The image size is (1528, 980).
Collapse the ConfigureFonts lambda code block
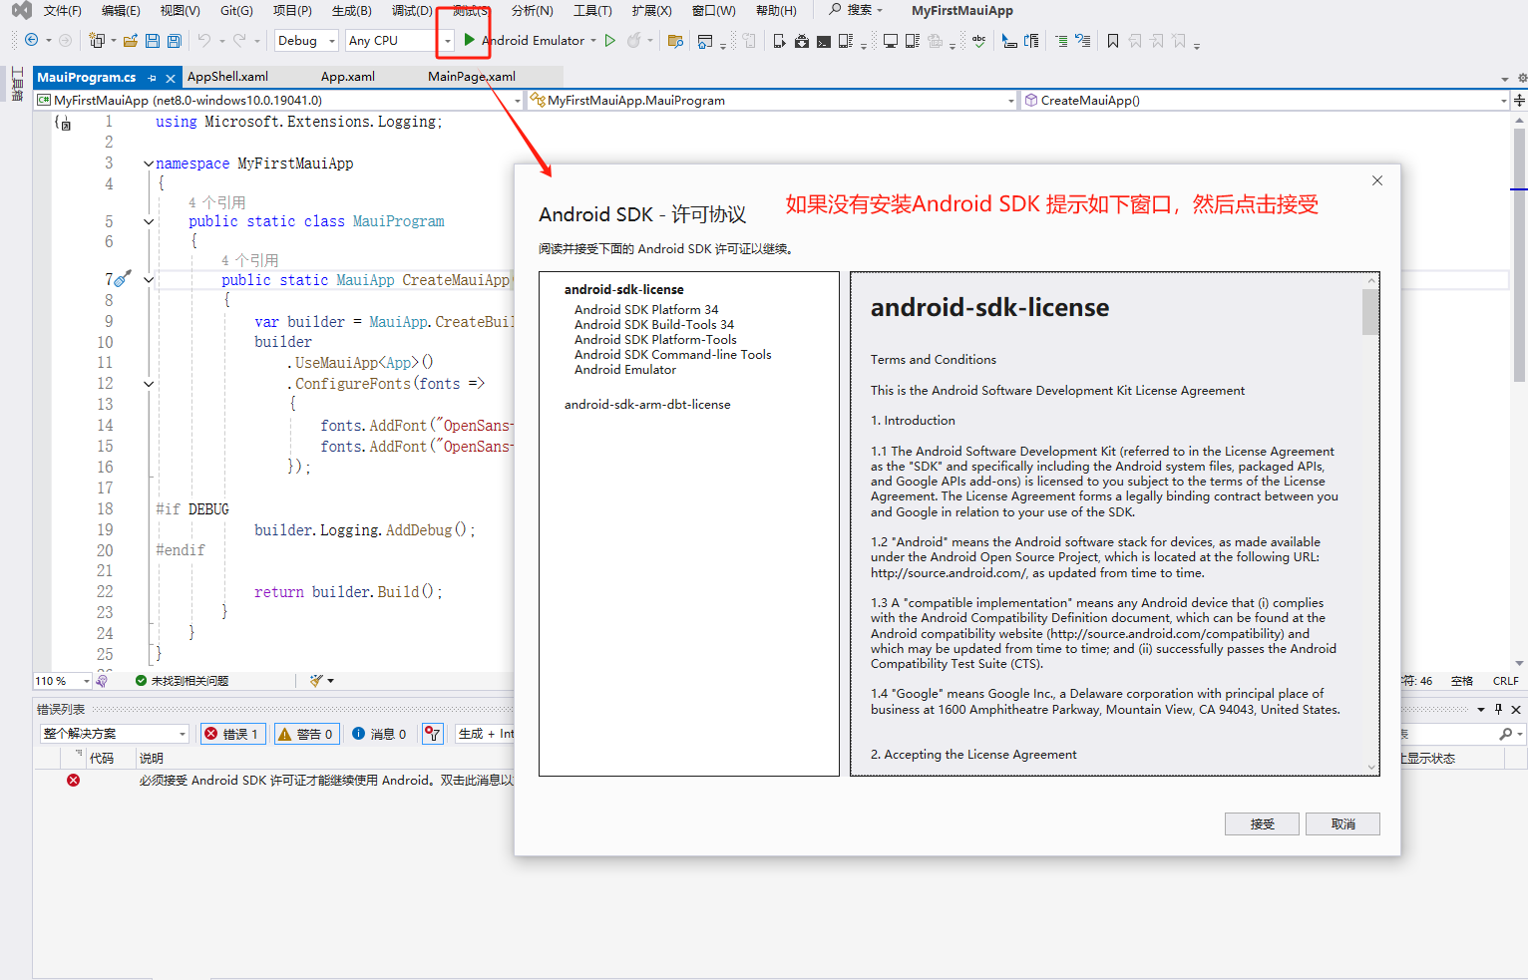point(149,384)
